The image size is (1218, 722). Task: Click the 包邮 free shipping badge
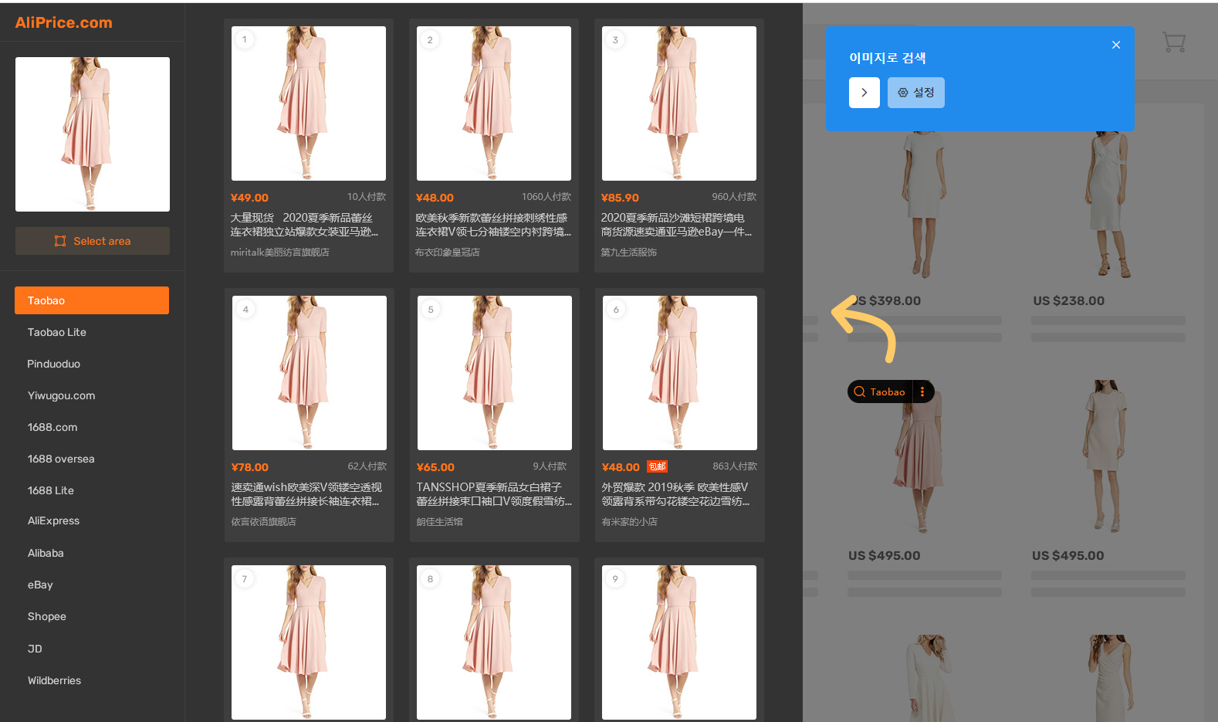point(657,466)
